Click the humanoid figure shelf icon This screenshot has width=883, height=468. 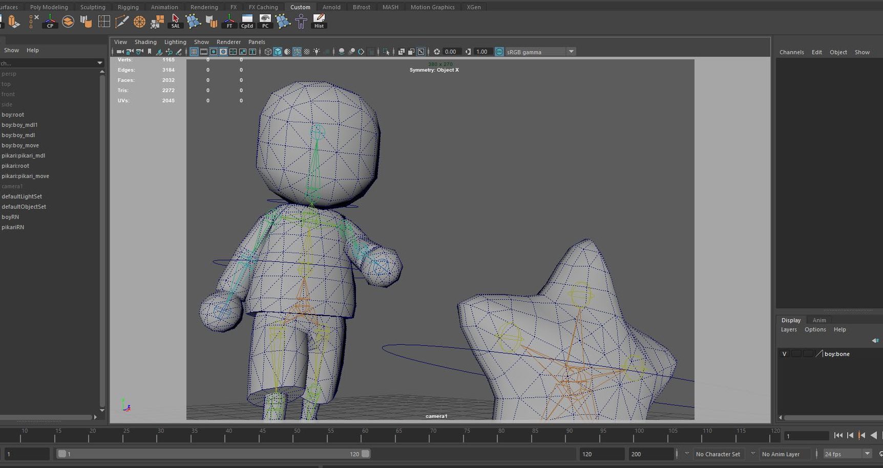[301, 21]
